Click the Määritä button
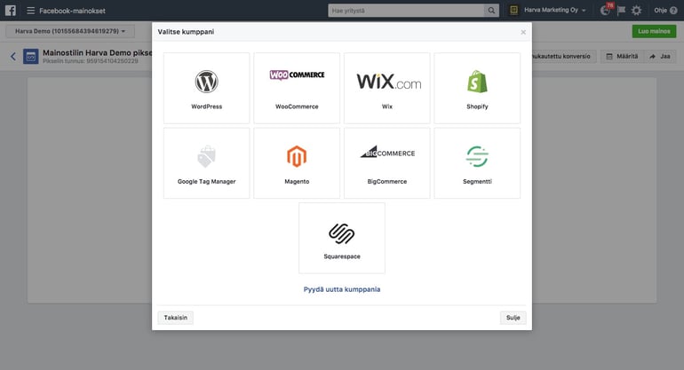Viewport: 684px width, 370px height. click(x=622, y=56)
